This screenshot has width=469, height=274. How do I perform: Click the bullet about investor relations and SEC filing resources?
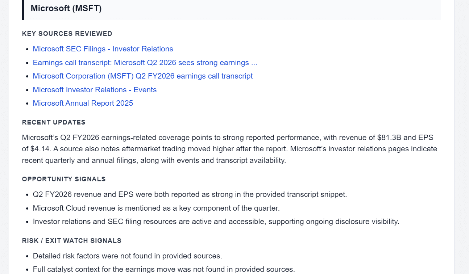(216, 222)
